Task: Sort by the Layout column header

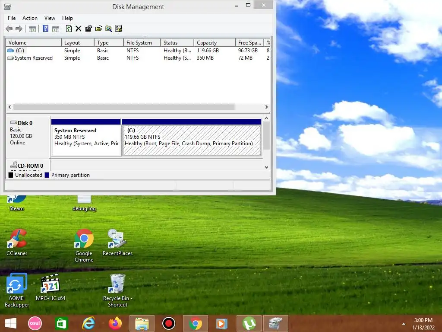Action: [x=78, y=43]
